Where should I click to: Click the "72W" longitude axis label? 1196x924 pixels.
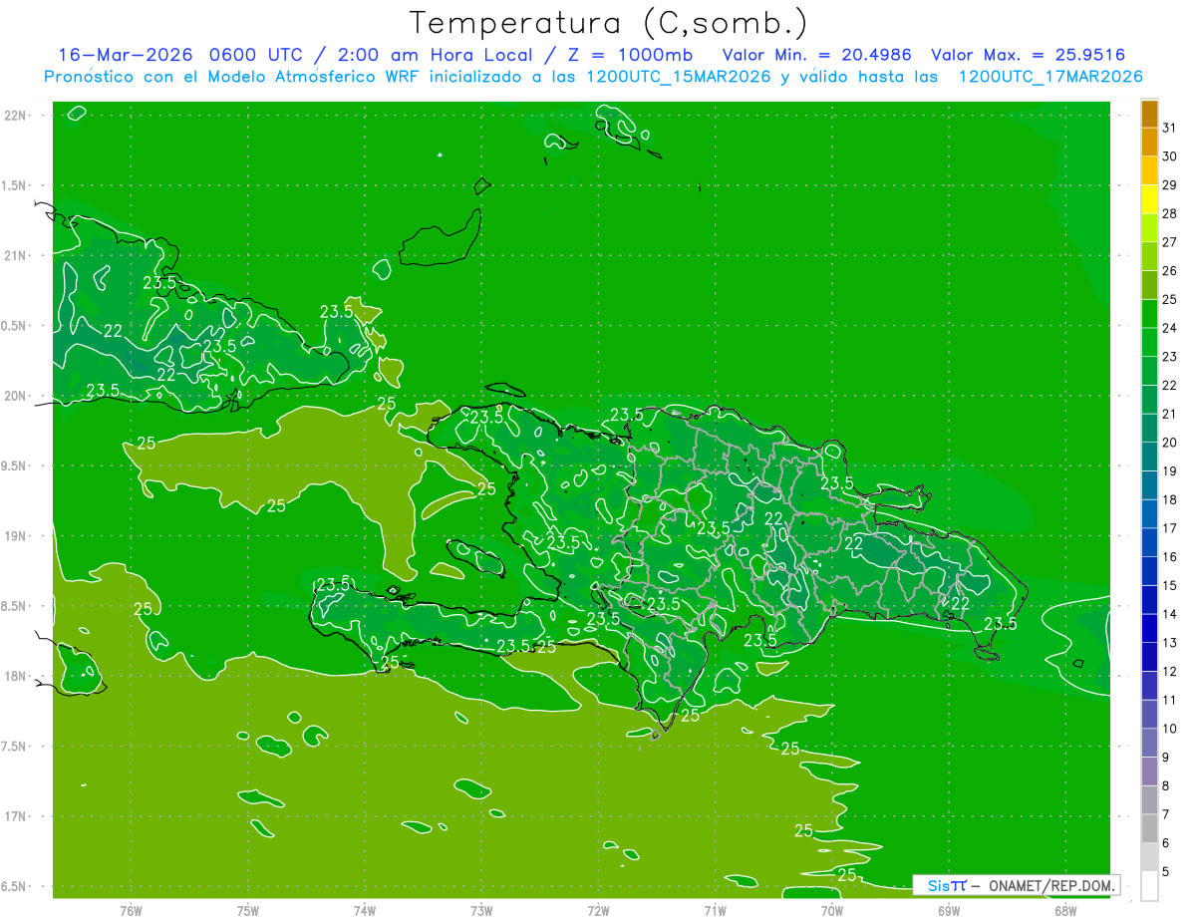tap(598, 911)
